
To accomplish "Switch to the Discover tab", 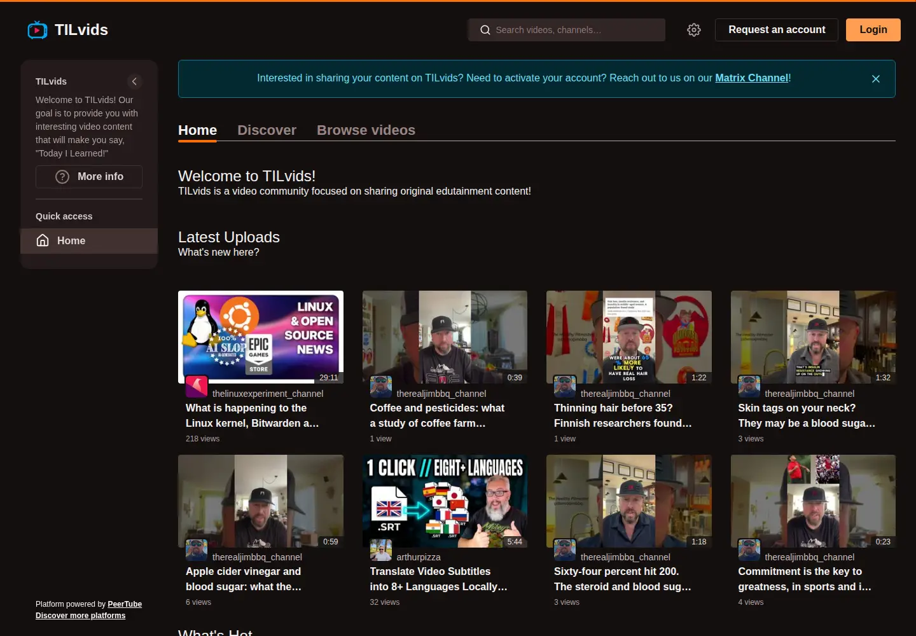I will click(267, 130).
